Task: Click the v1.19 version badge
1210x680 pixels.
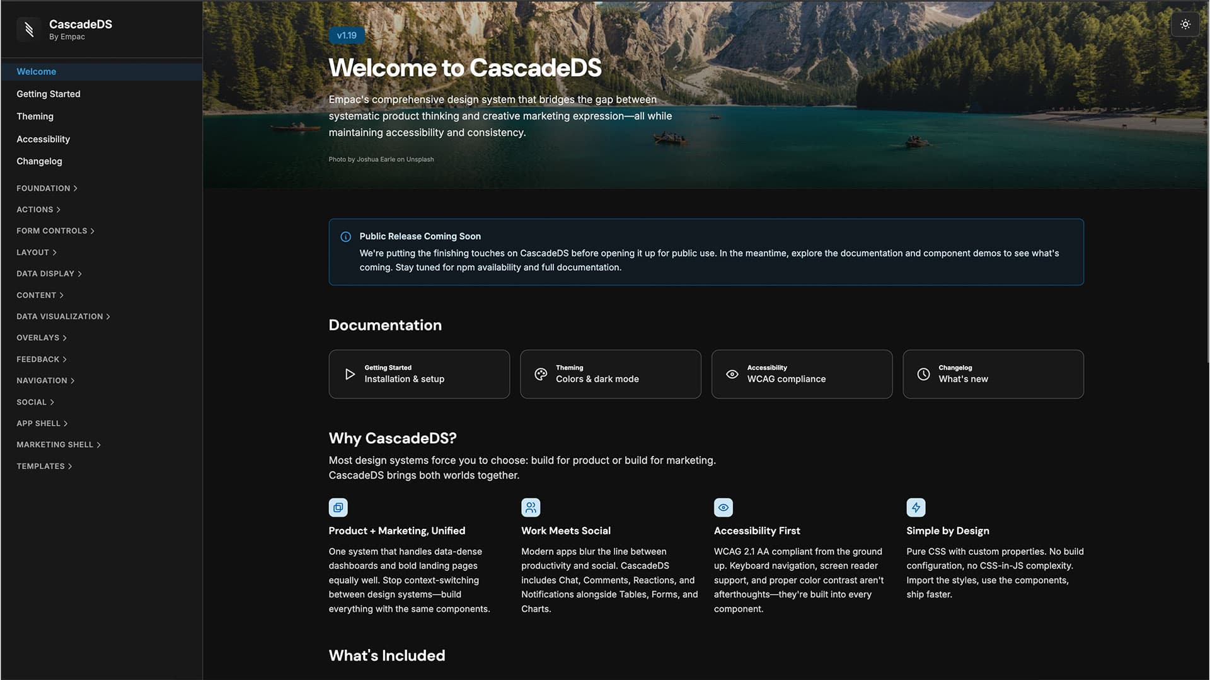Action: [x=347, y=36]
